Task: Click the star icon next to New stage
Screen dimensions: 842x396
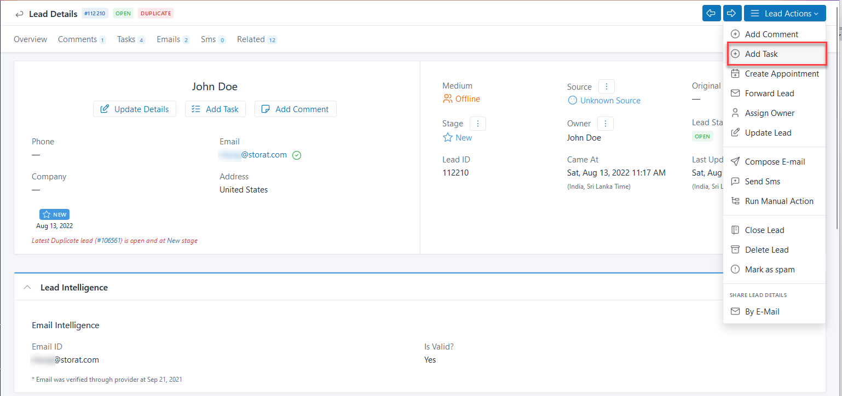Action: (x=448, y=137)
